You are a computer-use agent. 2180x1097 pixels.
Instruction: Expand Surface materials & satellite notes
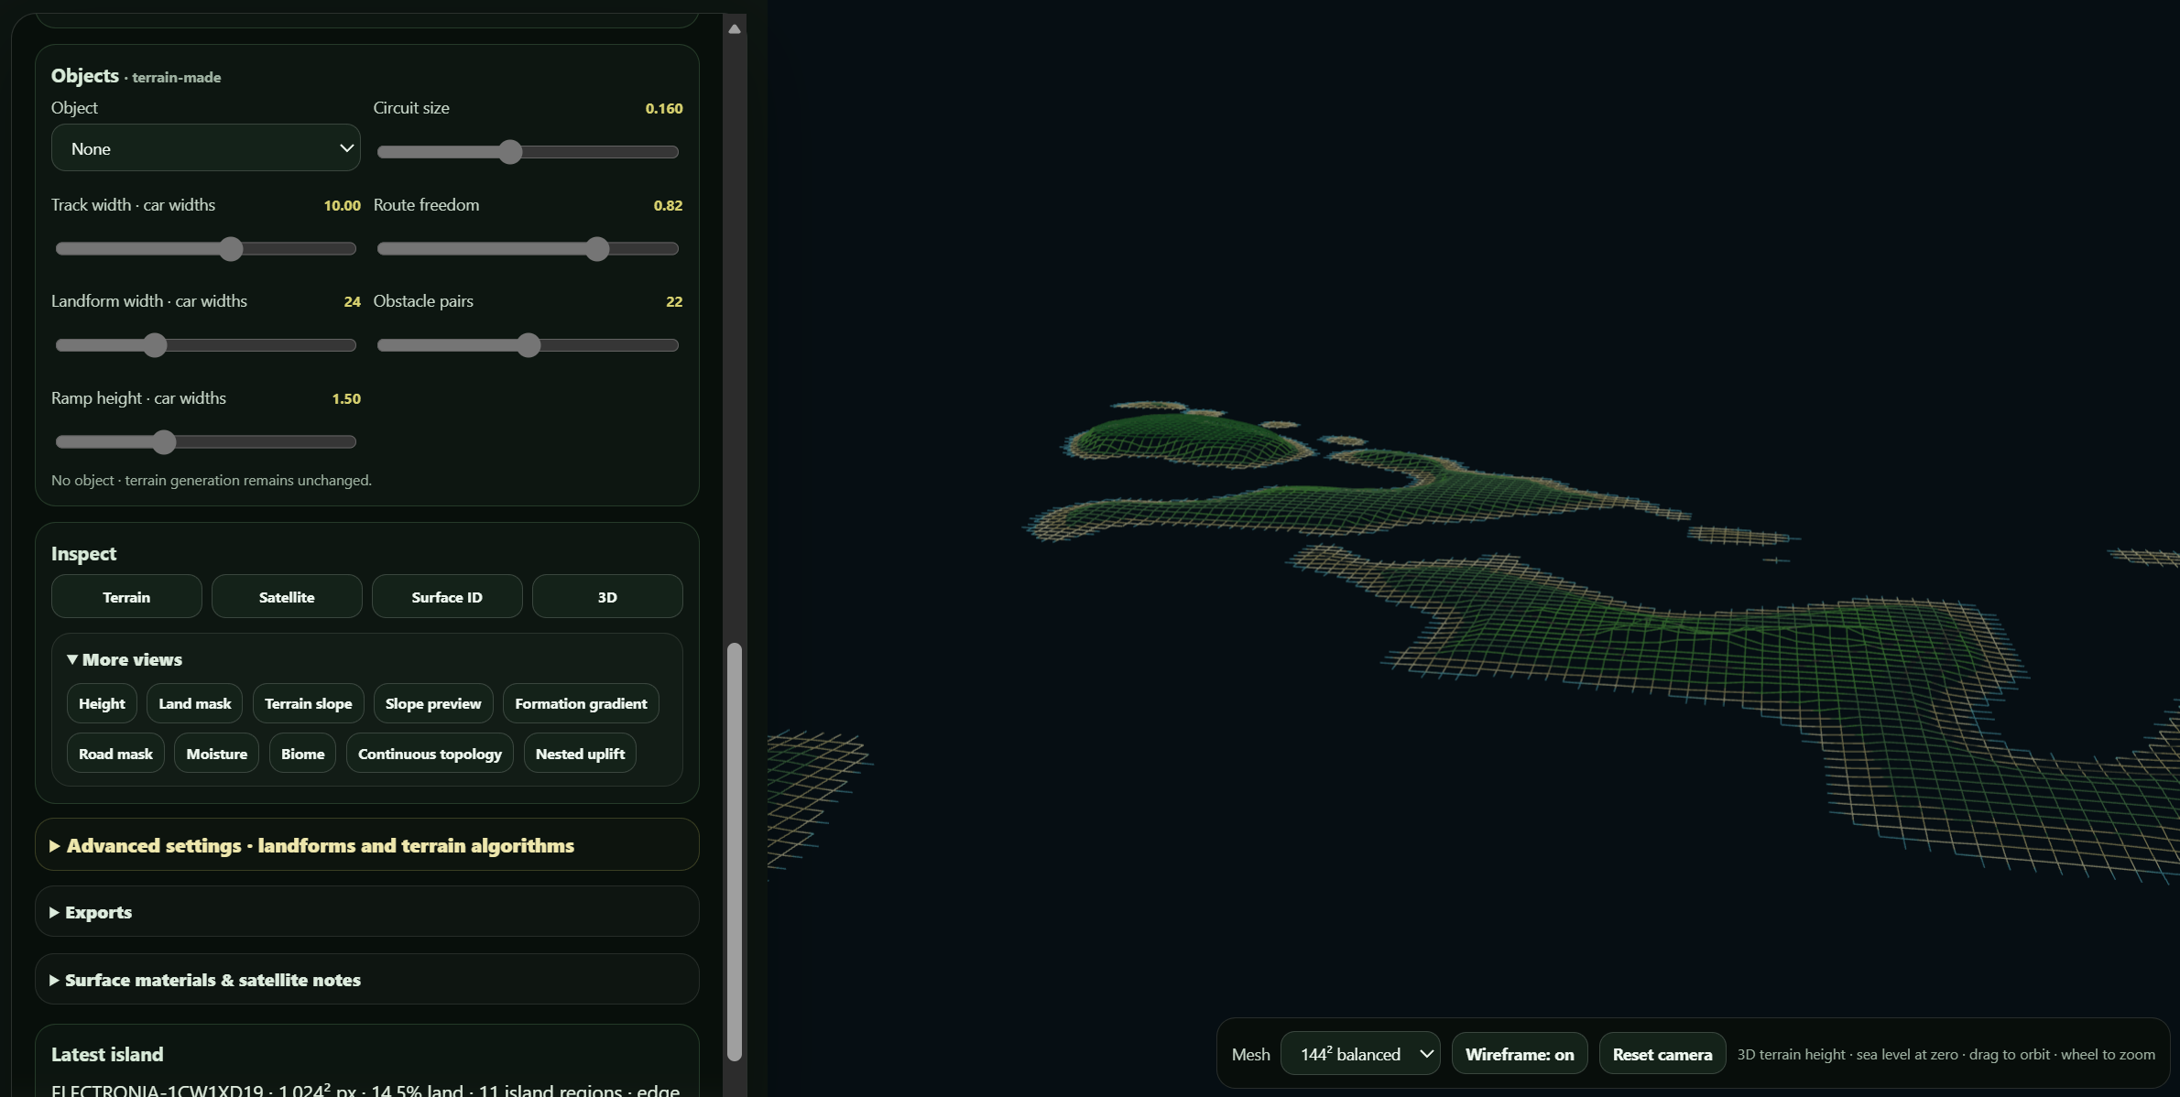tap(366, 980)
